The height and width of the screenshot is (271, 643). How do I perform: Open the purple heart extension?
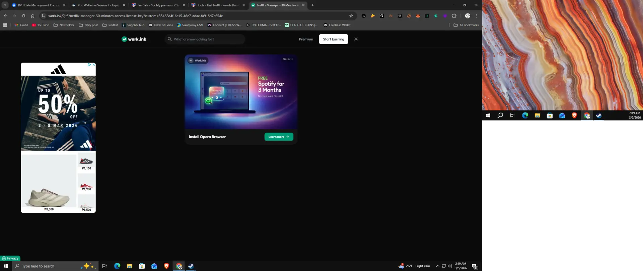tap(445, 16)
